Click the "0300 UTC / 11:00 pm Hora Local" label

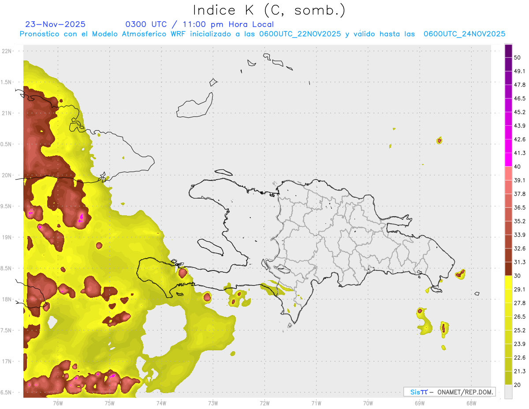tap(200, 25)
